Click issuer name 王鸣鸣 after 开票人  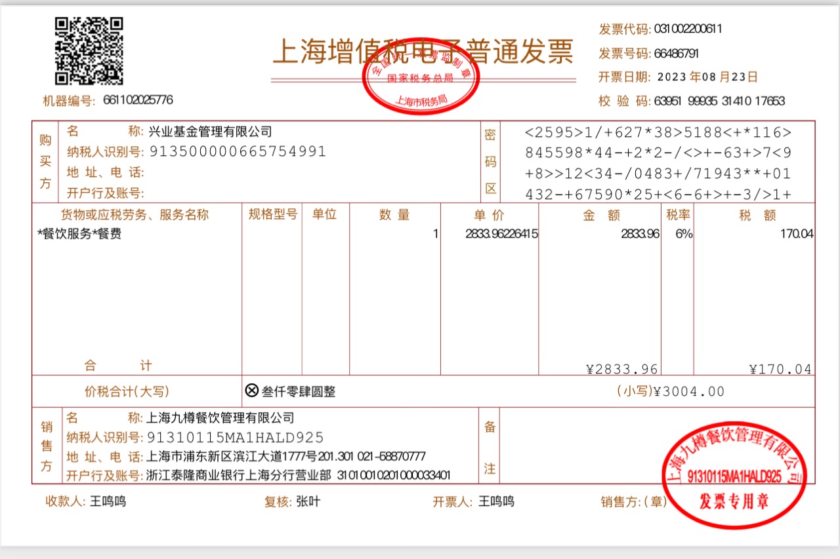coord(496,502)
